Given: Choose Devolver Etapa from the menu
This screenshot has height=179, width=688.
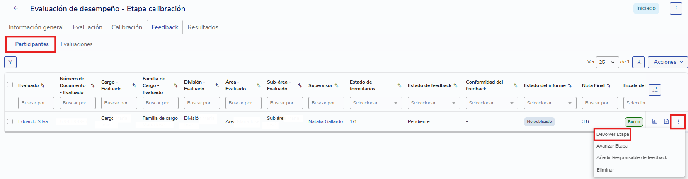Looking at the screenshot, I should tap(613, 134).
